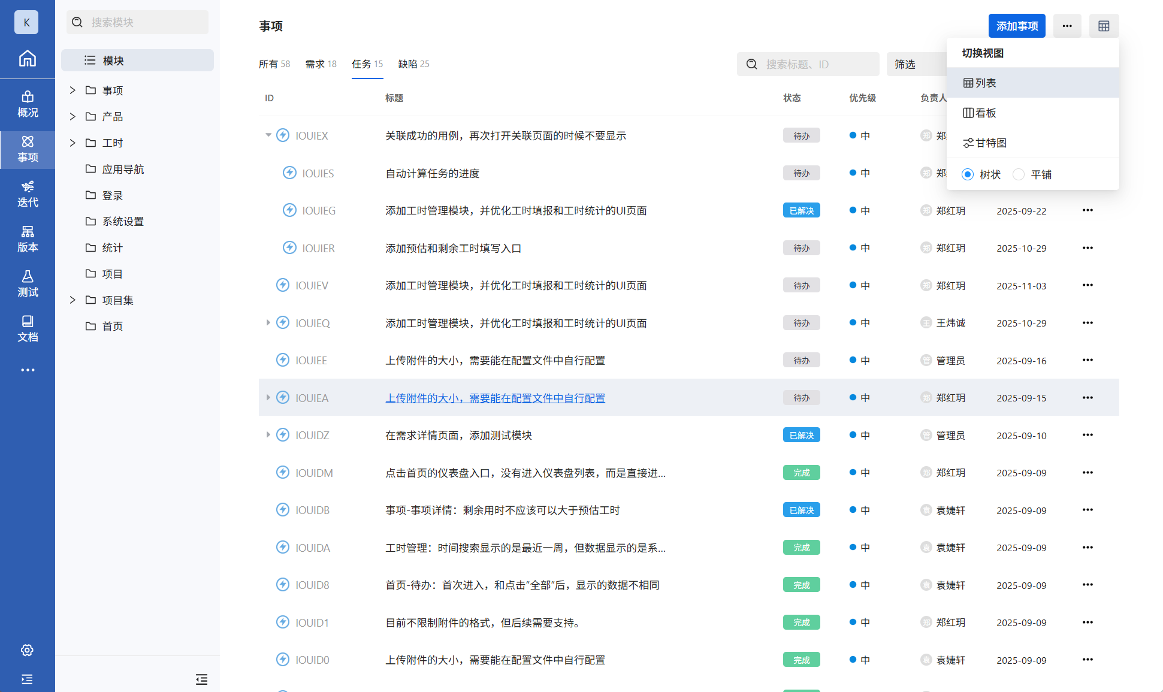This screenshot has height=692, width=1163.
Task: Expand the IOUIDZ task row
Action: (268, 435)
